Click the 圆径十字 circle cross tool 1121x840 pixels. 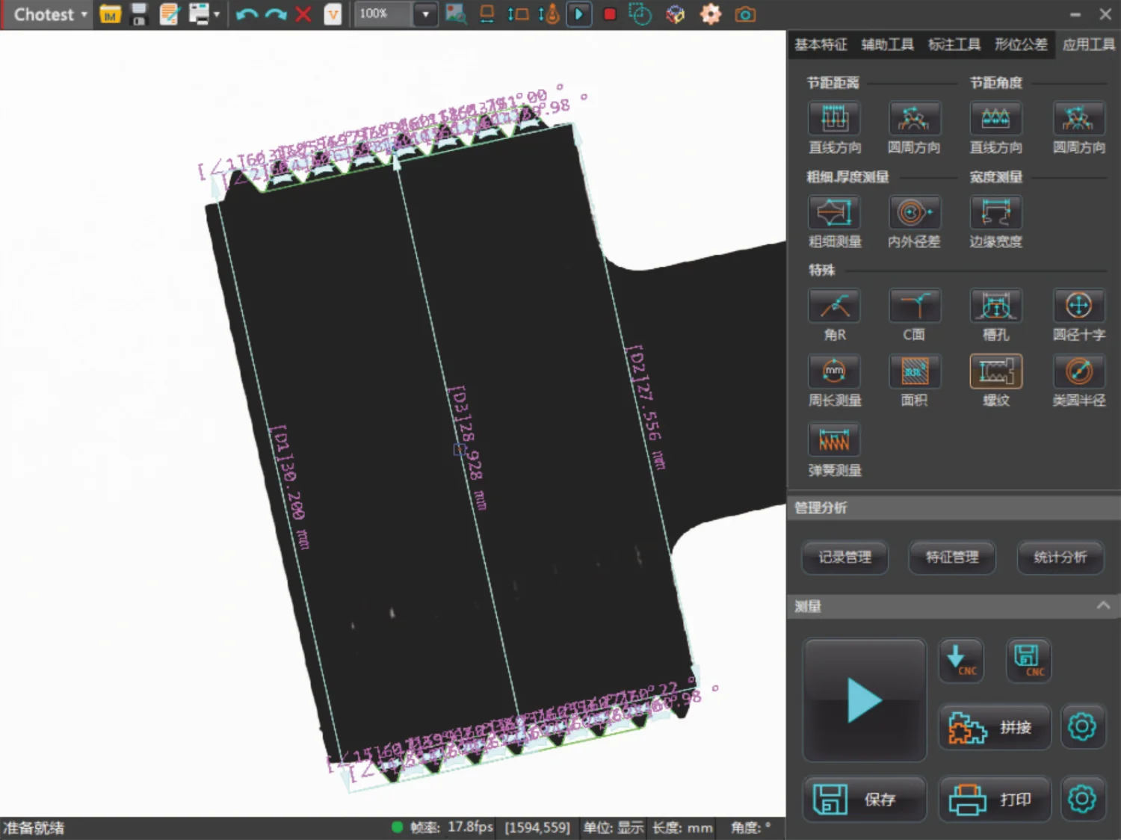pyautogui.click(x=1078, y=306)
